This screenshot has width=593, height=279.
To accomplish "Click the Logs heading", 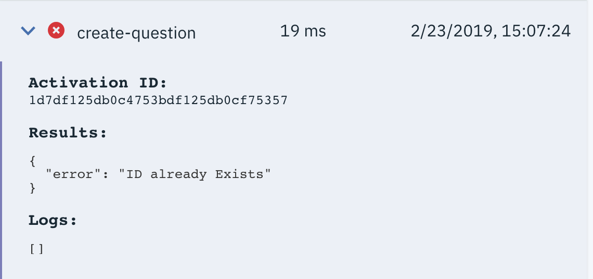I will point(53,220).
